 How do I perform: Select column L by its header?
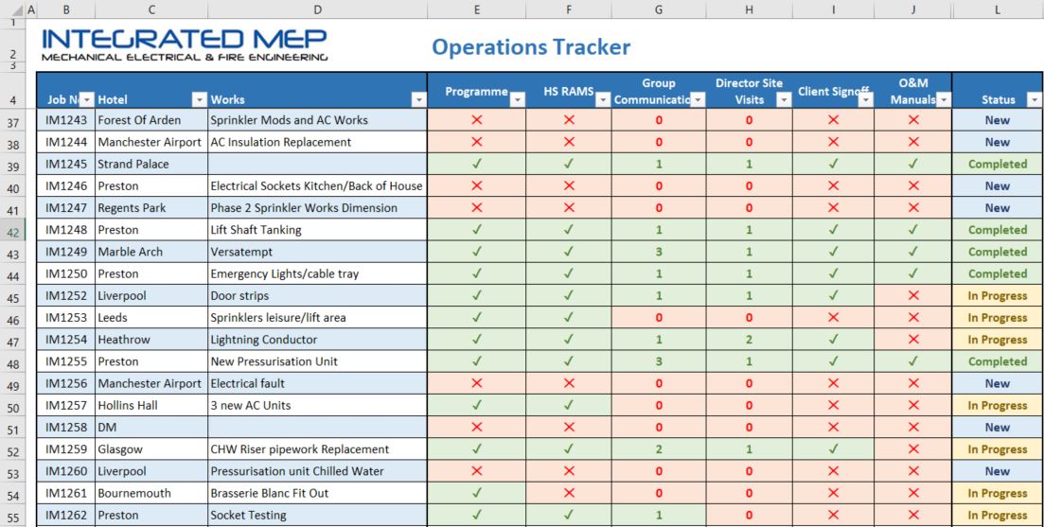pyautogui.click(x=998, y=9)
